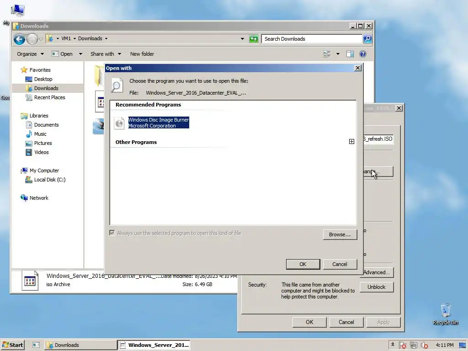Open address bar previous locations dropdown
The image size is (468, 351).
click(x=242, y=39)
